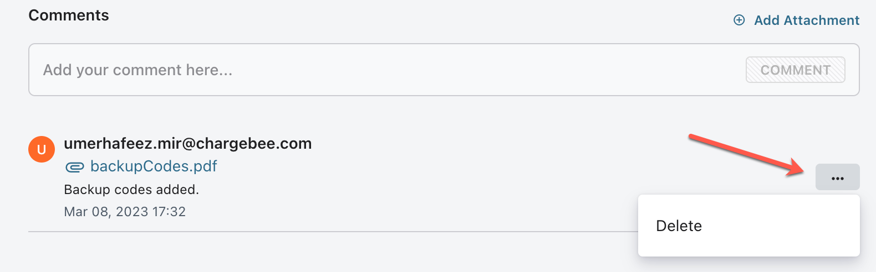Viewport: 876px width, 272px height.
Task: Toggle the three-dot more options button
Action: 837,177
